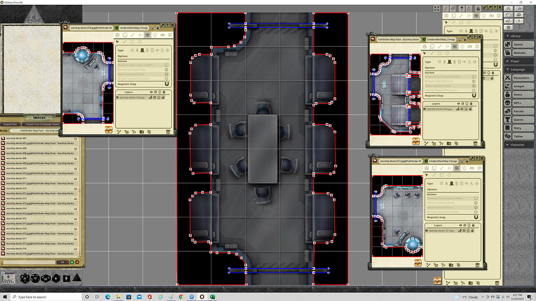Toggle lighting on starship decks 017.jpg layer
Viewport: 536px width, 301px height.
(x=468, y=231)
